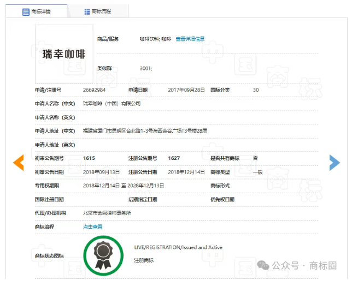Viewport: 352px width, 286px height.
Task: Open the 商标流程 tab
Action: tap(98, 11)
